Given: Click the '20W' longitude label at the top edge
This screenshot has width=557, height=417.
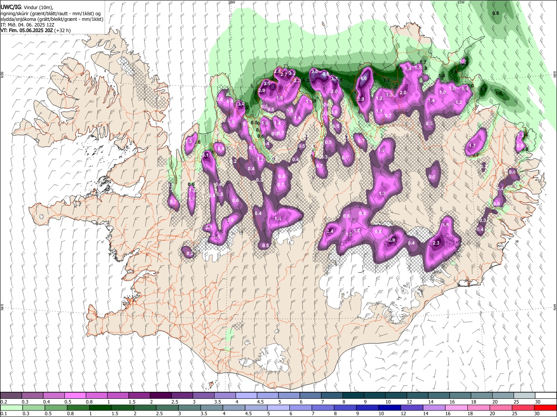Looking at the screenshot, I should [232, 2].
